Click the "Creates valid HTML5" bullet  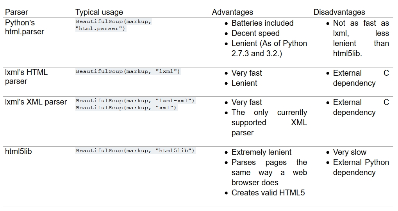(x=268, y=193)
